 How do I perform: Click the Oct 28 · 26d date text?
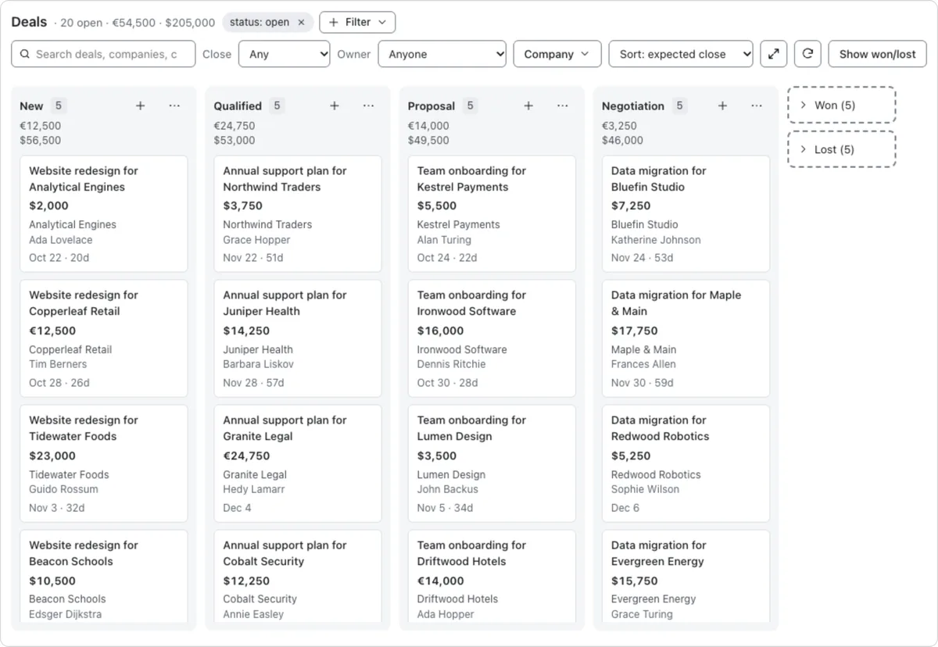click(59, 383)
